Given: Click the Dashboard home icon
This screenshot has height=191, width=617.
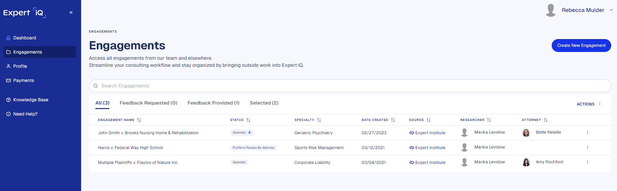Looking at the screenshot, I should 8,38.
